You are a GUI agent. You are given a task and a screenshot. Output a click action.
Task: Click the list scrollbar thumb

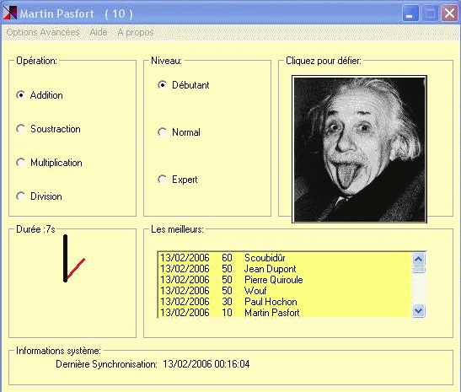[x=418, y=270]
